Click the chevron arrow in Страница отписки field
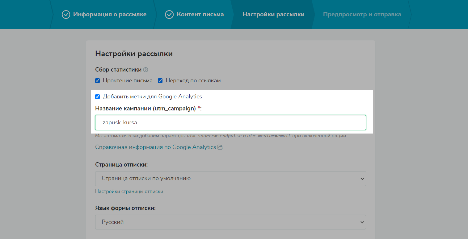This screenshot has width=468, height=239. (362, 179)
